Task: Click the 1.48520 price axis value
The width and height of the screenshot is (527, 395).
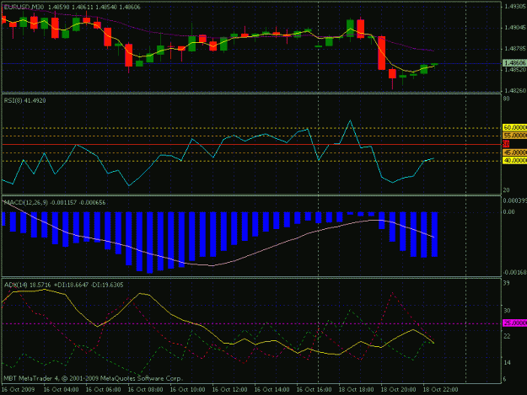Action: 515,70
